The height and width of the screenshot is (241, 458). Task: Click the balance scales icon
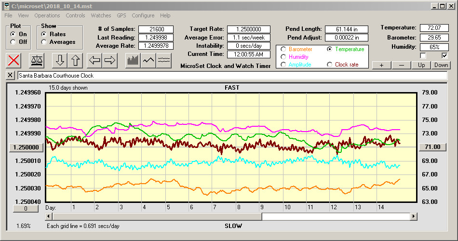click(37, 60)
